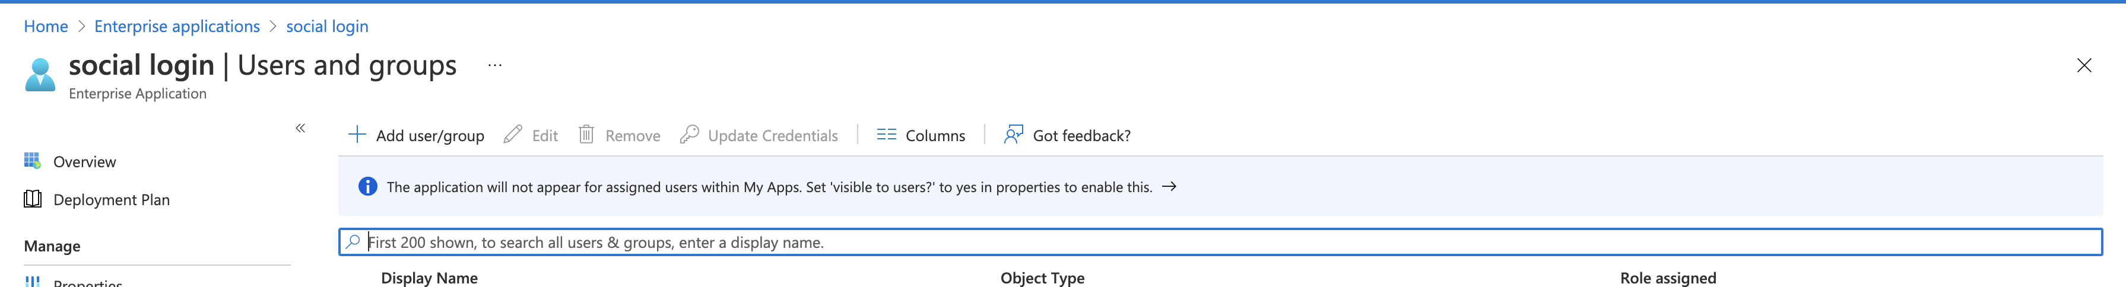Open Overview in the sidebar
Image resolution: width=2126 pixels, height=287 pixels.
(84, 162)
